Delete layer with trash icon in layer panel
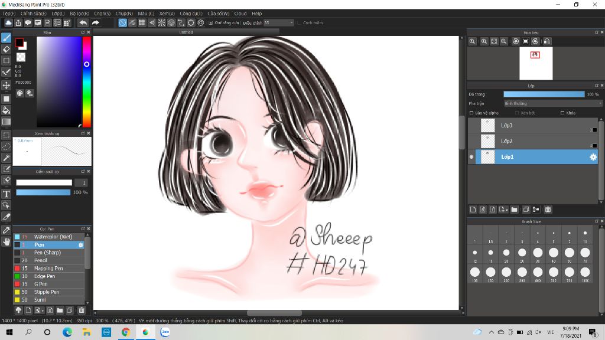Image resolution: width=605 pixels, height=340 pixels. point(548,210)
